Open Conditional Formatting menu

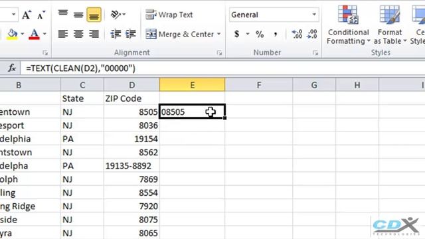(x=348, y=25)
